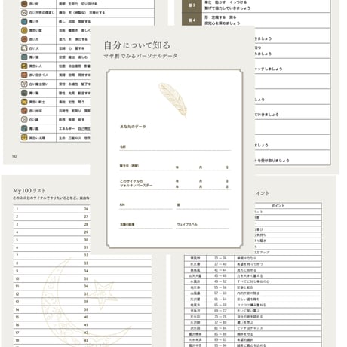
Task: Click page number 102
Action: (x=14, y=156)
